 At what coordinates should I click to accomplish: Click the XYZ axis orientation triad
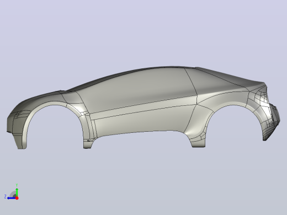[12, 192]
